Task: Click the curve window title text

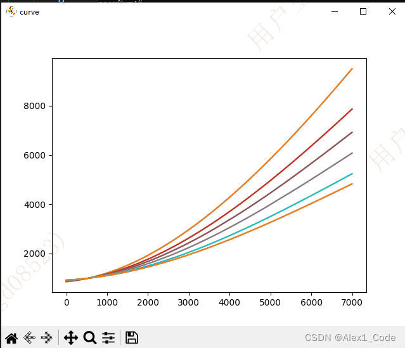Action: point(29,12)
